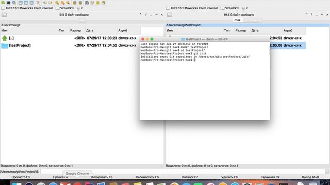The width and height of the screenshot is (330, 185).
Task: Open multi-rename tool toolbar icon
Action: [92, 3]
